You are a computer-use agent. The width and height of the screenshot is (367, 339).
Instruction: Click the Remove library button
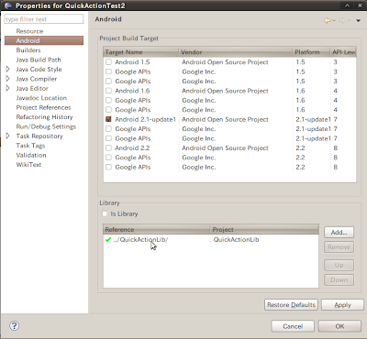coord(339,246)
